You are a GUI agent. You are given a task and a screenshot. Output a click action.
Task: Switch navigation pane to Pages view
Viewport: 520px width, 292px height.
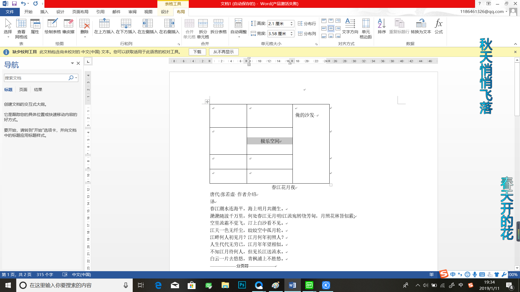pos(23,90)
